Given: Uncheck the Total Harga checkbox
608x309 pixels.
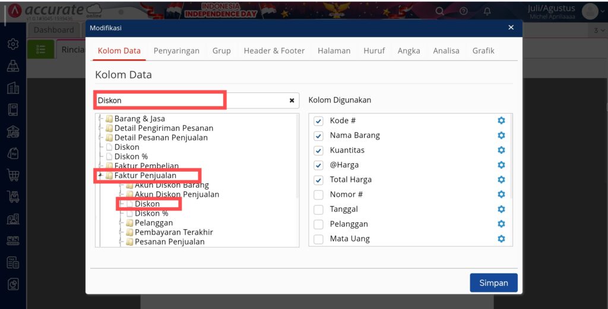Looking at the screenshot, I should [318, 180].
